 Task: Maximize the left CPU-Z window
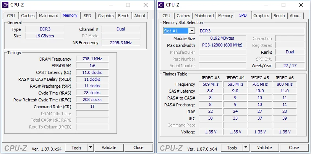pyautogui.click(x=128, y=5)
